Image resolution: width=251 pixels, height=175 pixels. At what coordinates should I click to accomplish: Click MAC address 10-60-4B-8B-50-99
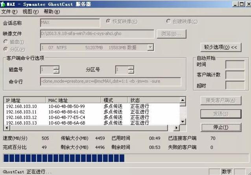66,106
